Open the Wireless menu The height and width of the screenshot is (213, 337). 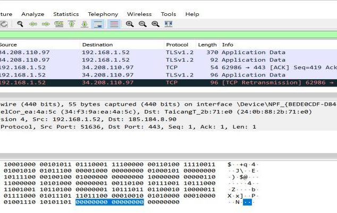[x=139, y=14]
